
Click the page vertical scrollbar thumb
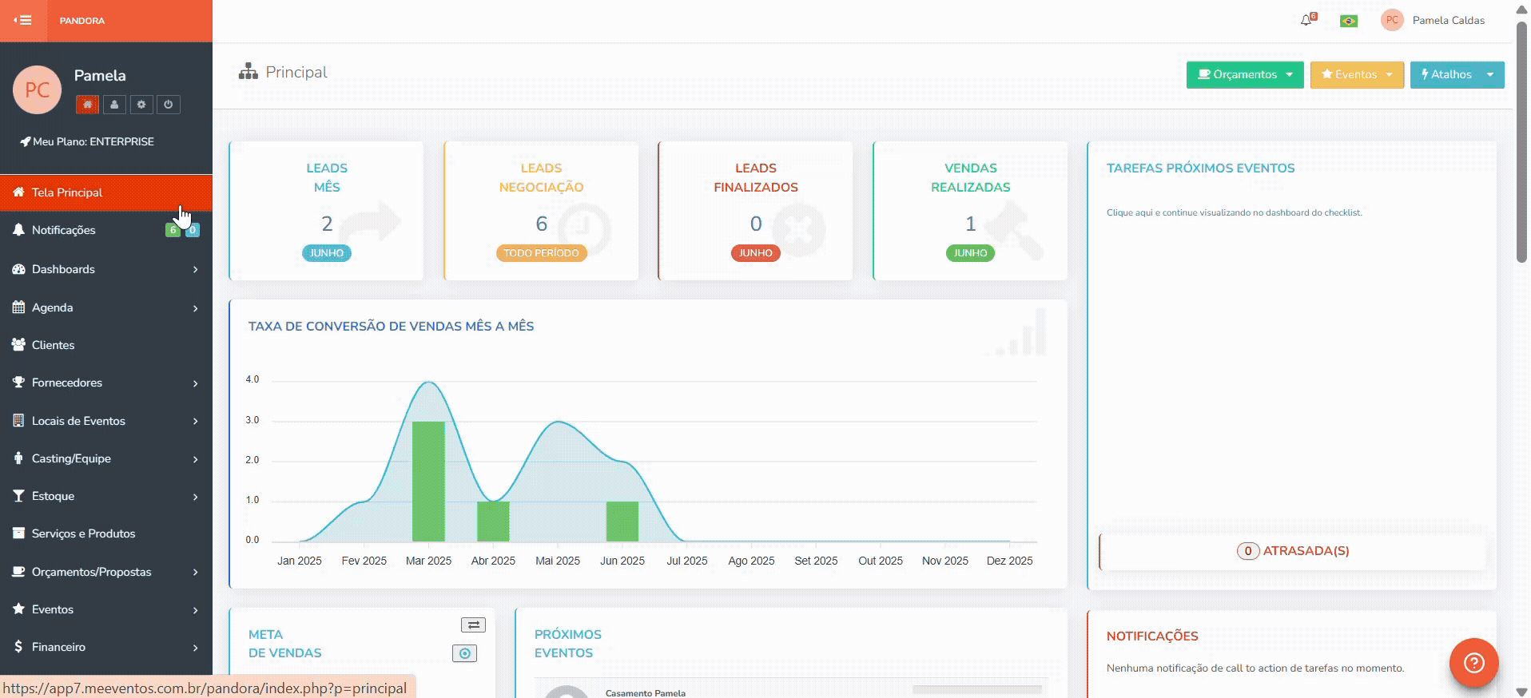1521,142
